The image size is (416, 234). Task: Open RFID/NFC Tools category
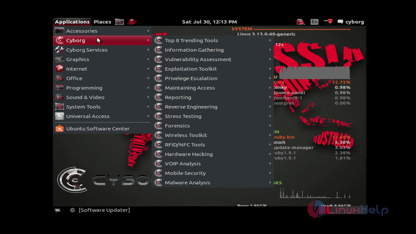tap(213, 145)
